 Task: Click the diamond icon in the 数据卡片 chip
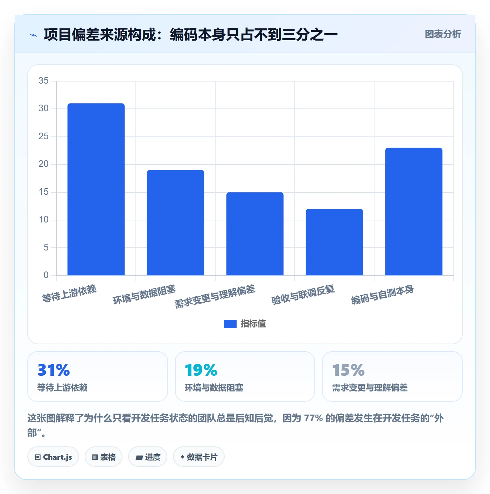[182, 457]
